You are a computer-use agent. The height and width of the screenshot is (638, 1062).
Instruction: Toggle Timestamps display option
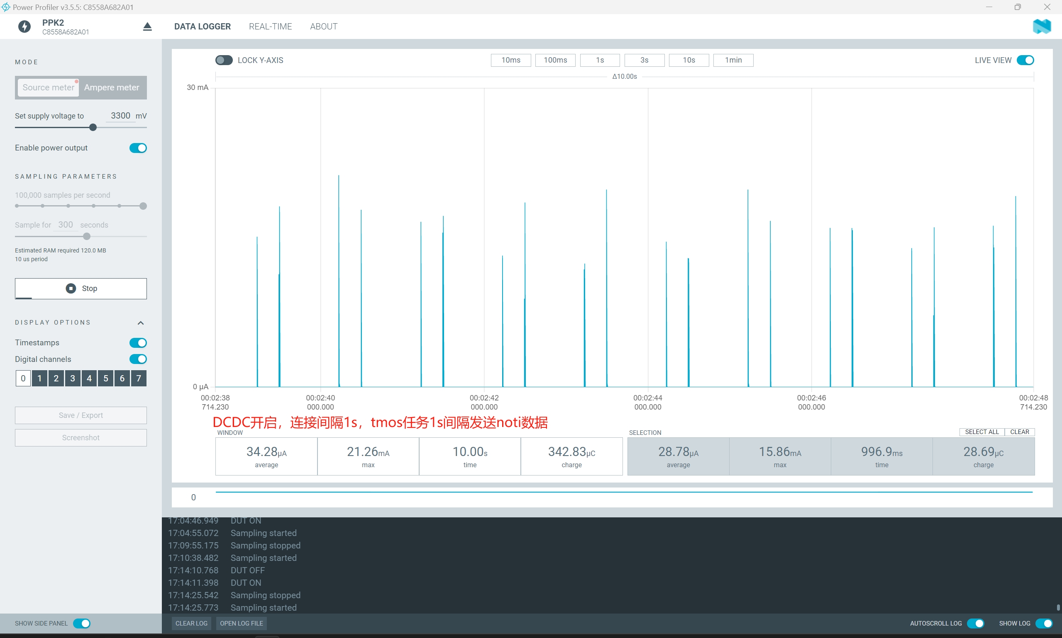click(138, 343)
